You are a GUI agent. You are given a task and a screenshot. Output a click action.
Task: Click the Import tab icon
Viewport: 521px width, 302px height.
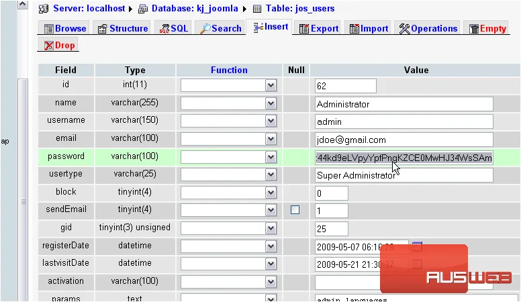tap(354, 29)
